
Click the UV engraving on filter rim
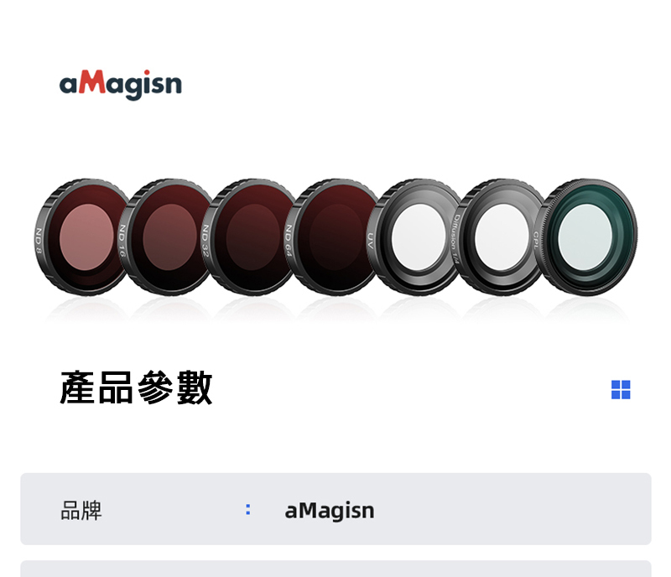point(371,241)
